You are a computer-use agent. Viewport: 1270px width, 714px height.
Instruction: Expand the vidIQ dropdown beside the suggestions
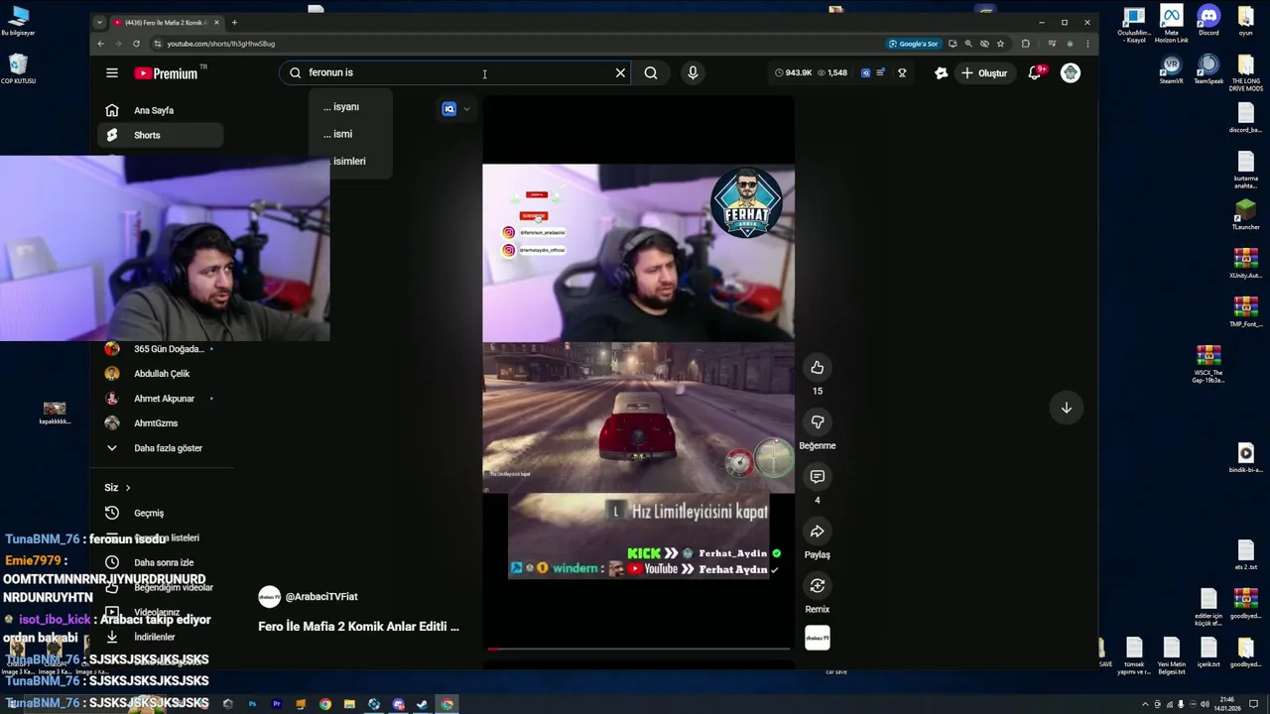tap(466, 109)
